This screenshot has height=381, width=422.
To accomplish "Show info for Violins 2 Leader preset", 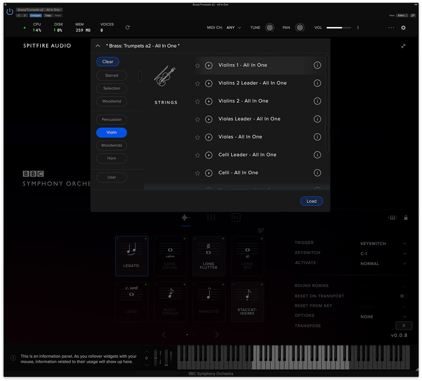I will point(317,83).
